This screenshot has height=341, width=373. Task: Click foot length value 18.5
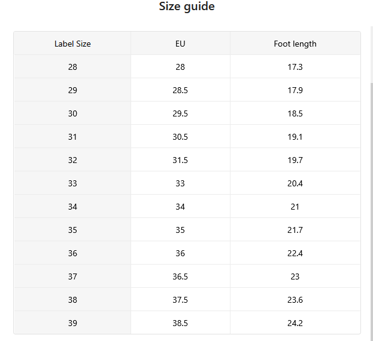point(295,113)
